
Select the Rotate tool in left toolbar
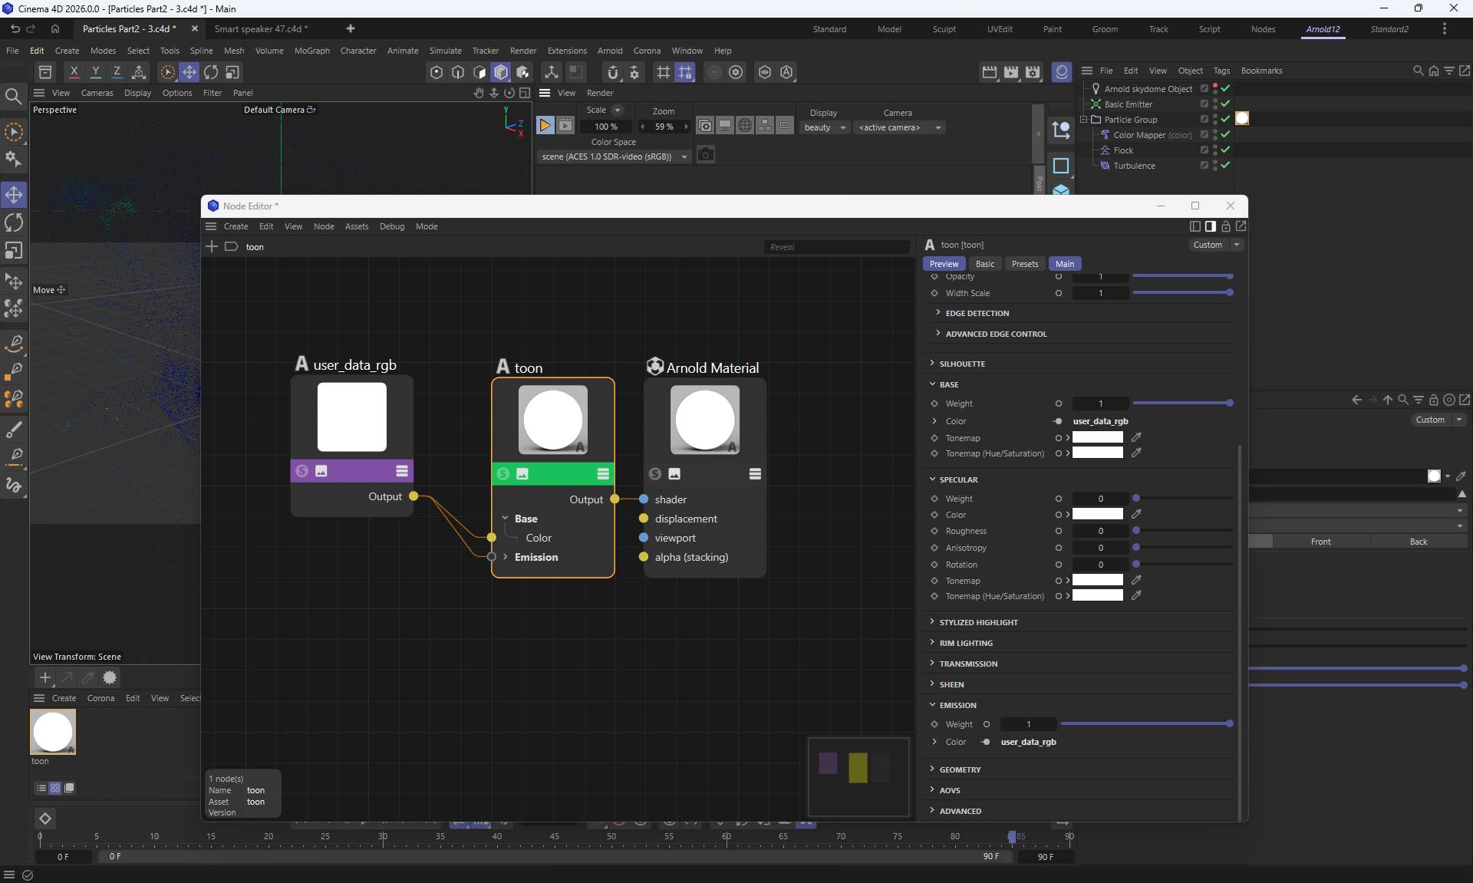(x=14, y=223)
